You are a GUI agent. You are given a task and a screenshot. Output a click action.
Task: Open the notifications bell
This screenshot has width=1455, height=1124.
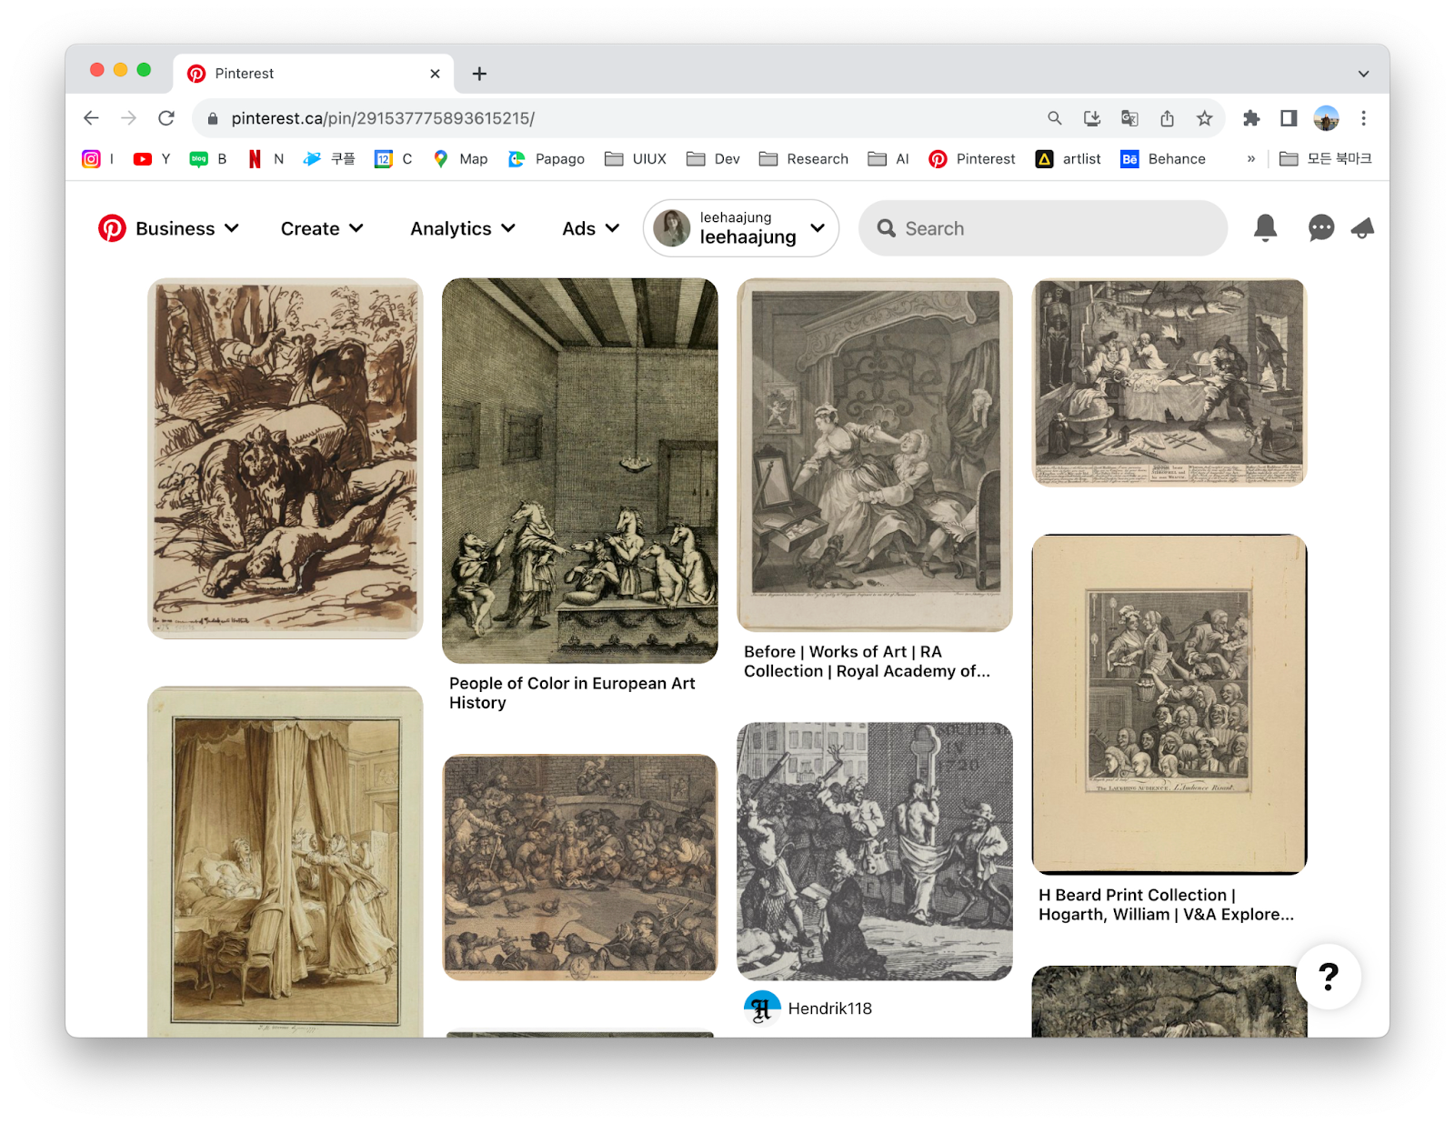(x=1265, y=228)
